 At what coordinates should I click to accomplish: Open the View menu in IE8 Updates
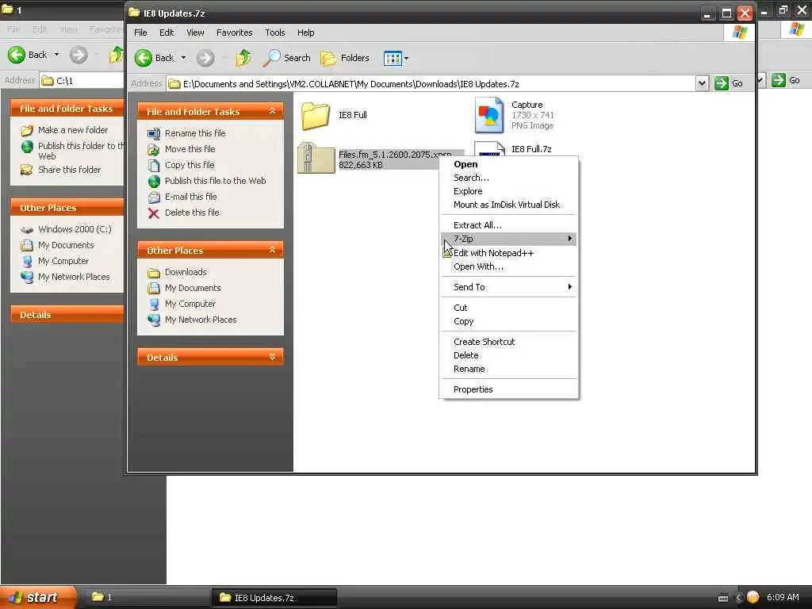195,33
